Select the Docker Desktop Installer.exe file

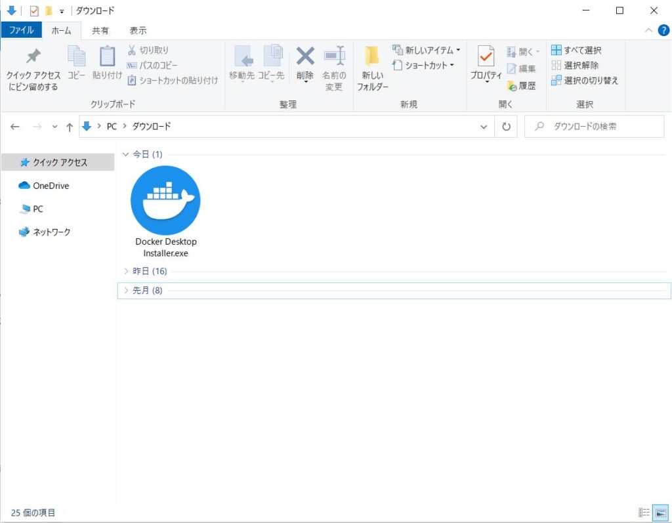(165, 212)
